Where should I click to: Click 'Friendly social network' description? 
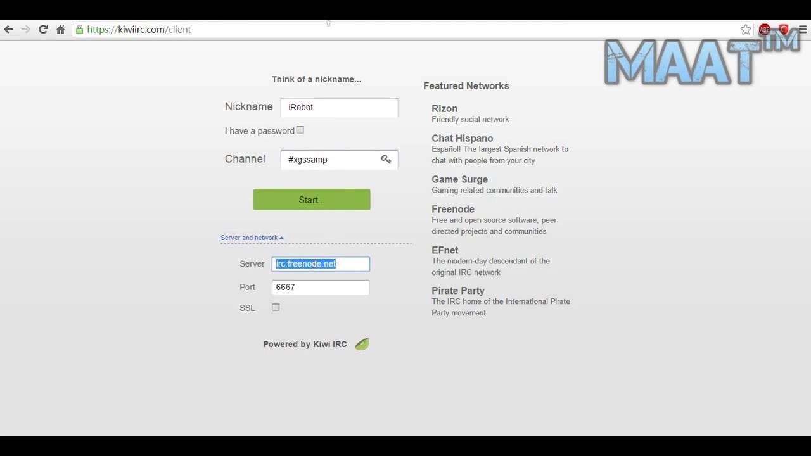point(470,119)
